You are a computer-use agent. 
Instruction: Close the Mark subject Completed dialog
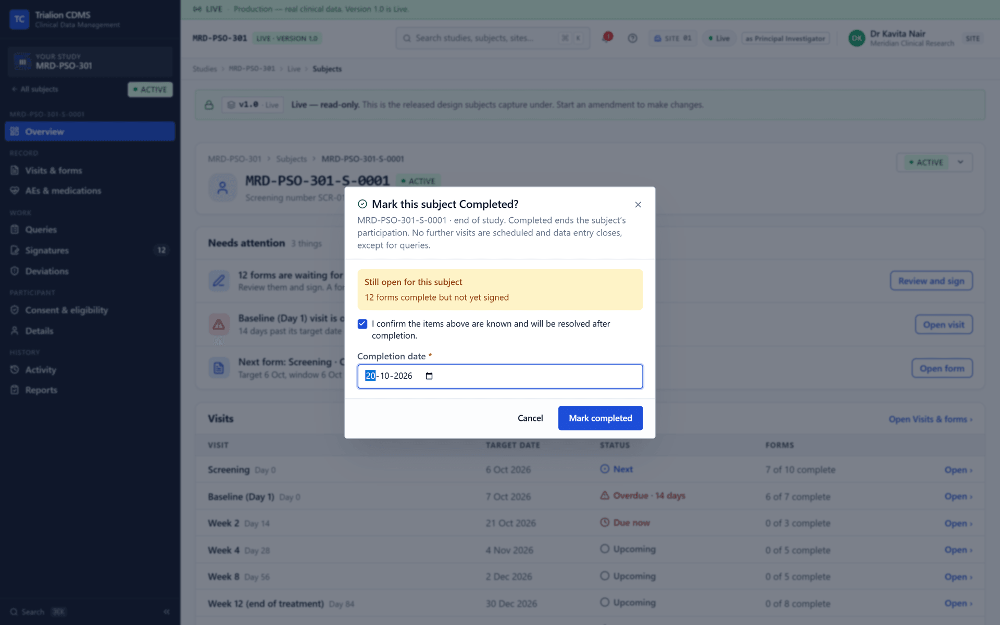(x=638, y=205)
